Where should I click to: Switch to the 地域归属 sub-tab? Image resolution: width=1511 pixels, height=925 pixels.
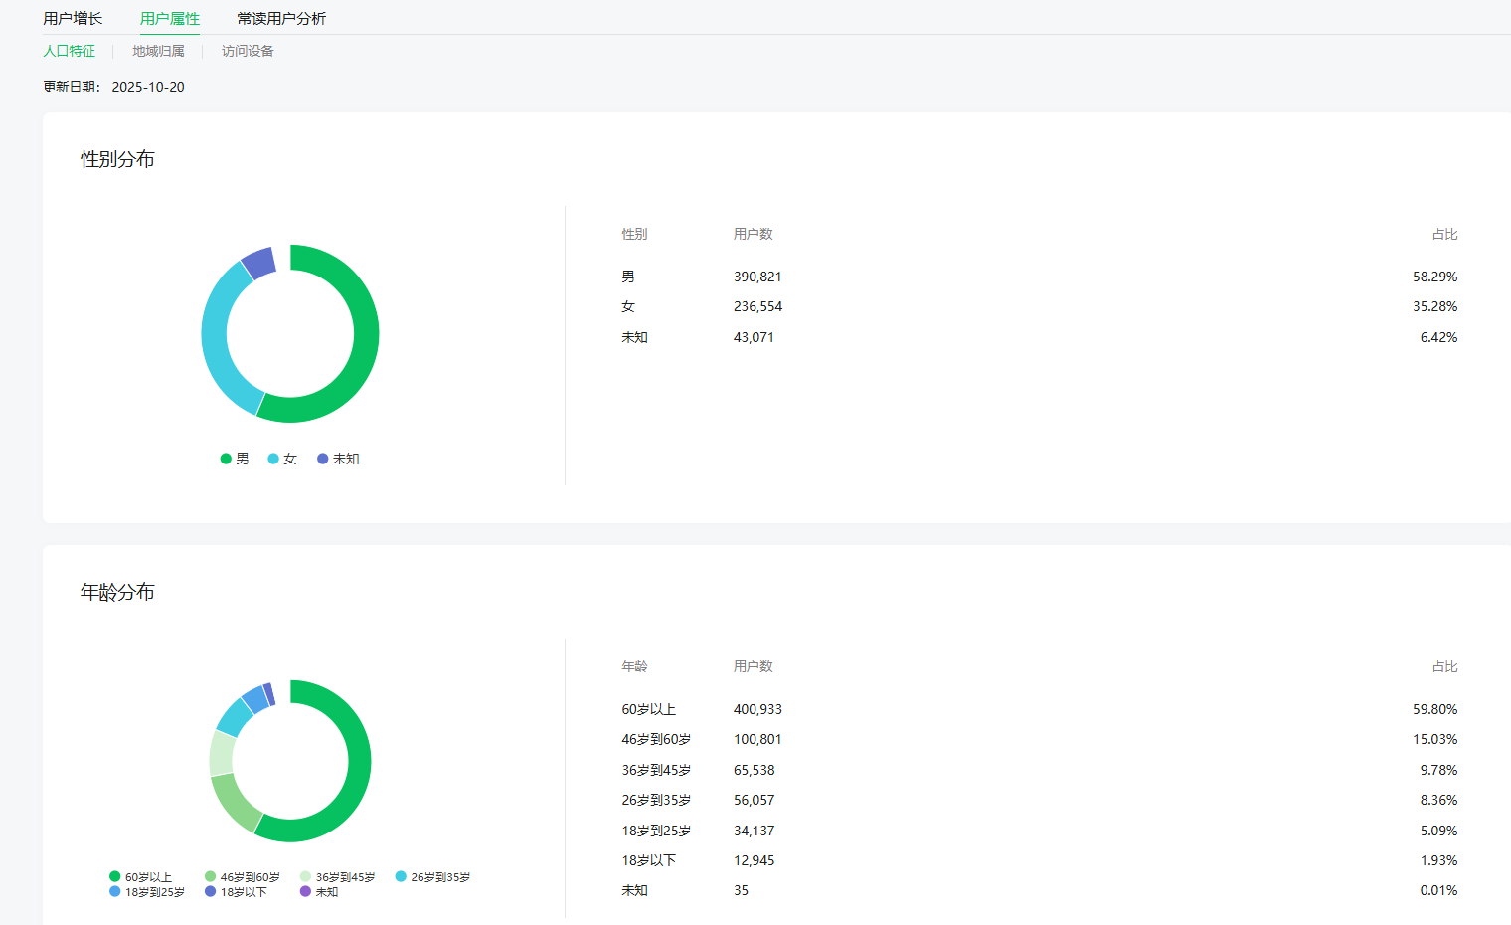[x=158, y=51]
